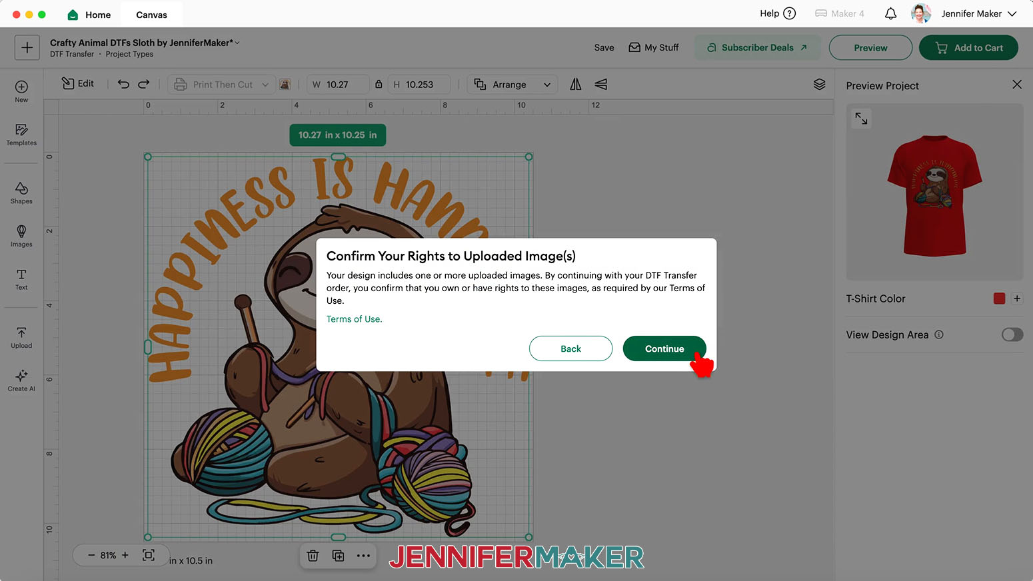Click the fit to screen icon
This screenshot has height=581, width=1033.
tap(149, 555)
